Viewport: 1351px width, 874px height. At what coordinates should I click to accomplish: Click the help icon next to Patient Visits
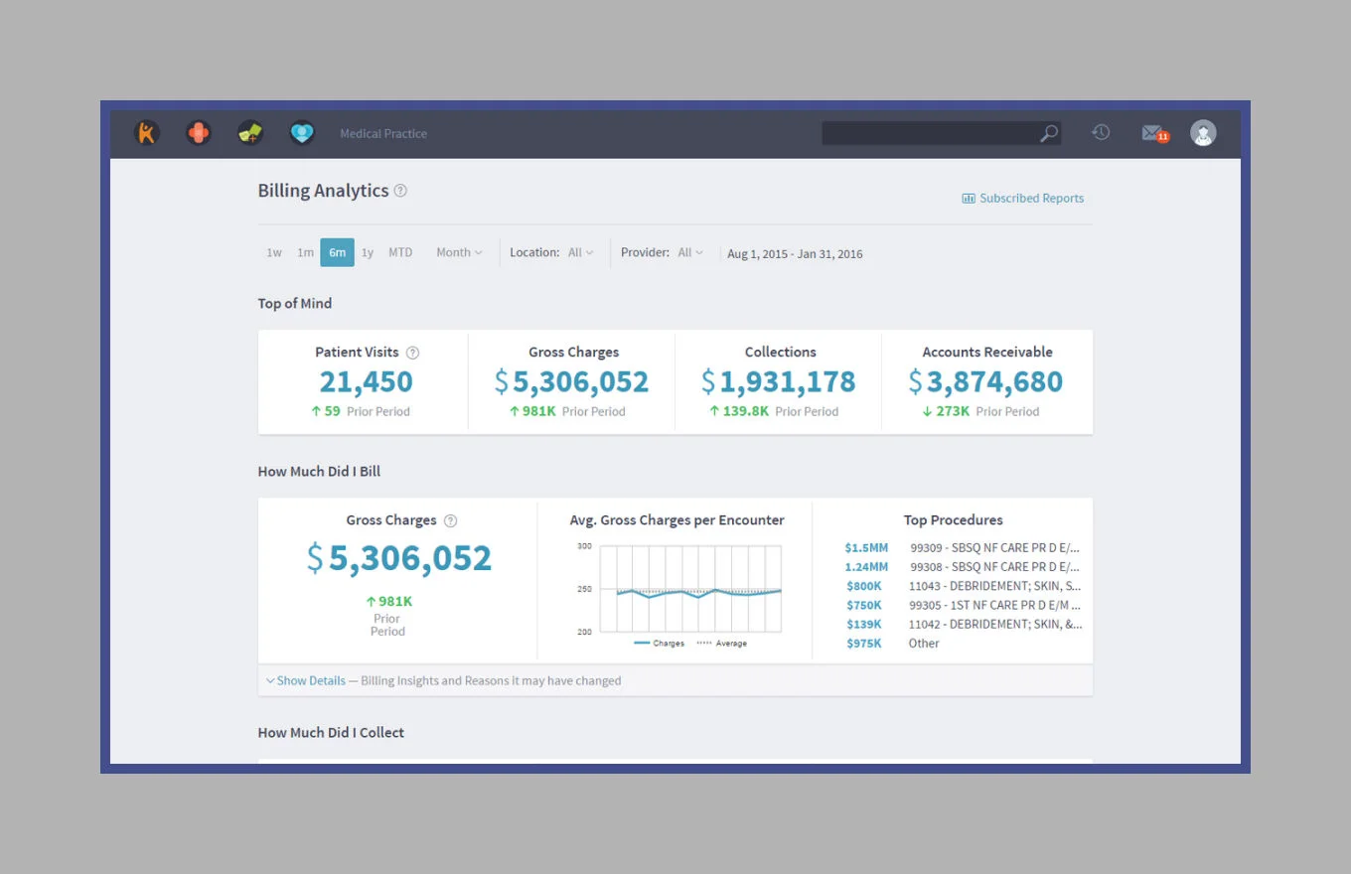tap(413, 353)
